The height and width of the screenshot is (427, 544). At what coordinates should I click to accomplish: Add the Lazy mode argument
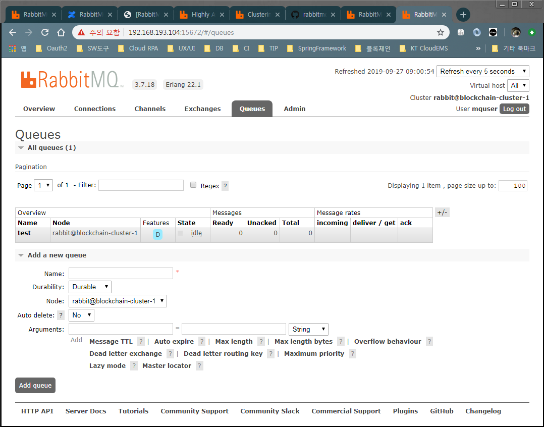(107, 366)
